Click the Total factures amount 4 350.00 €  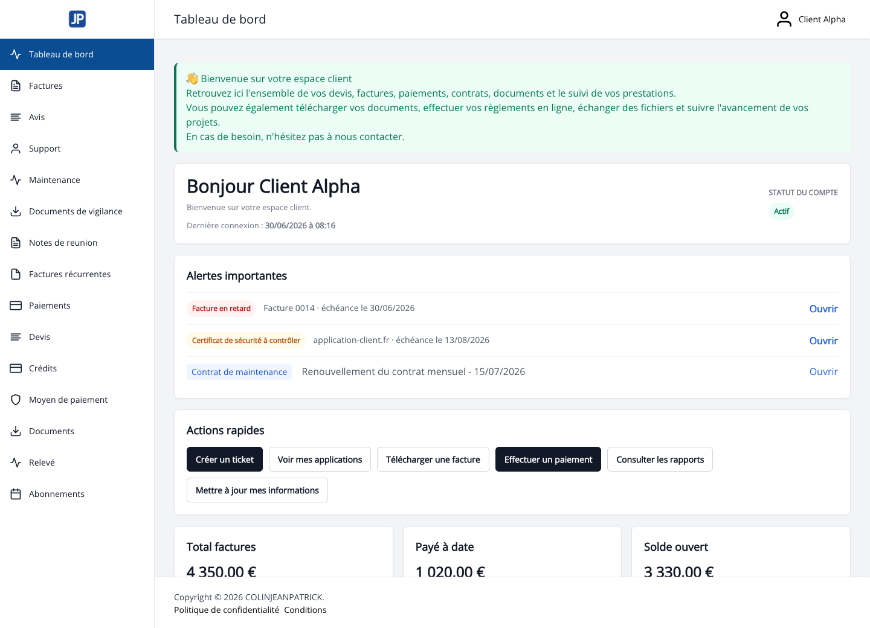(221, 571)
